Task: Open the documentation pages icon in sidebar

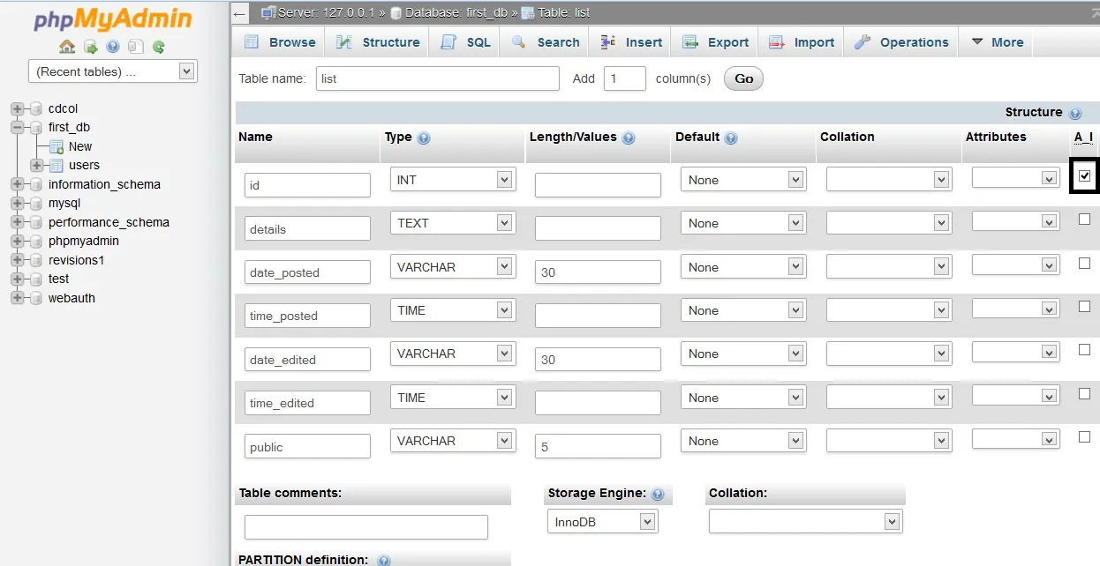Action: (135, 47)
